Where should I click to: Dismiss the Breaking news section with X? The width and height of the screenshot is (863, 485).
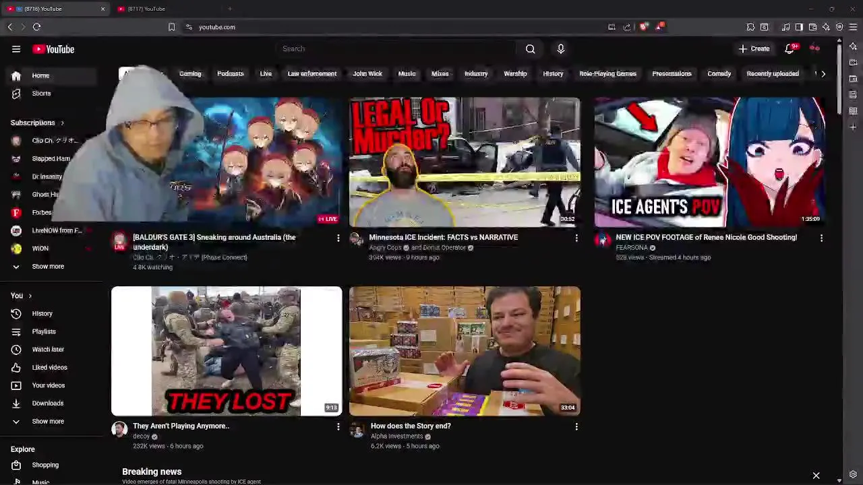(816, 476)
